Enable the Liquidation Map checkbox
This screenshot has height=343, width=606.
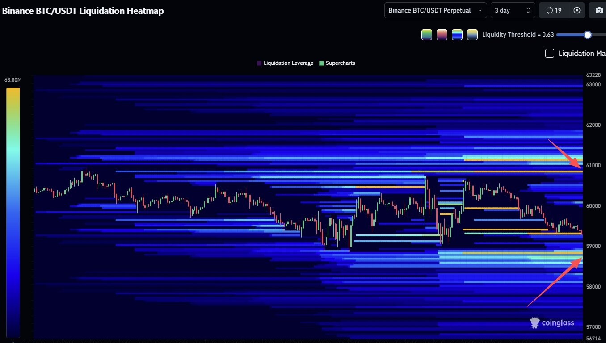[550, 54]
